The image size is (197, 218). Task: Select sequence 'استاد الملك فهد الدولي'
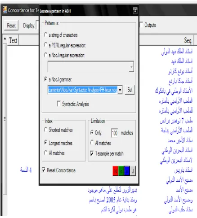pos(177,52)
